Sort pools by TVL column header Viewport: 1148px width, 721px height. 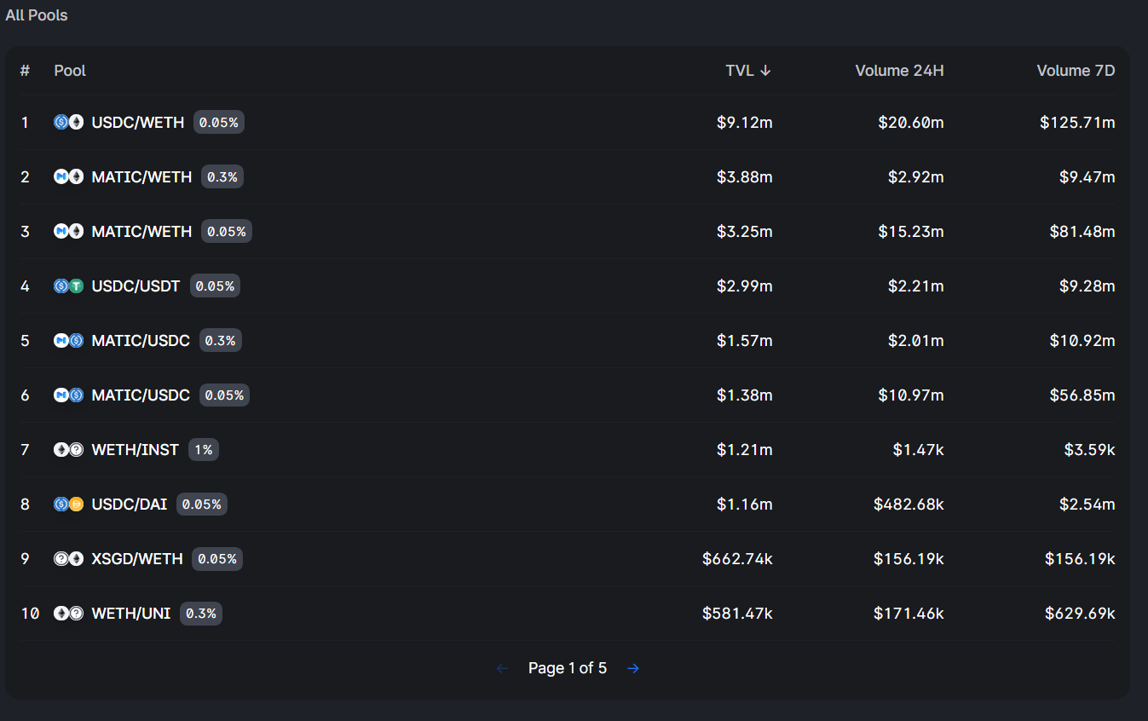tap(748, 71)
